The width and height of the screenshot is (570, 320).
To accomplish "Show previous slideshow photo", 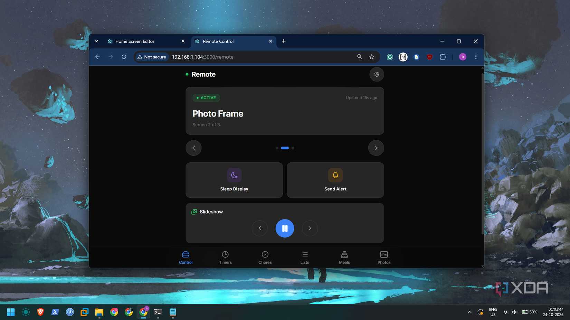I will (x=260, y=228).
